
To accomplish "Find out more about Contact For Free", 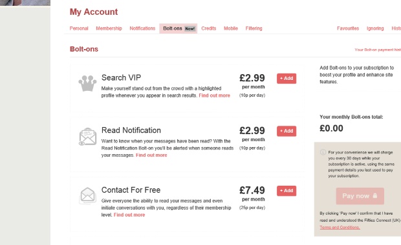I will 129,215.
